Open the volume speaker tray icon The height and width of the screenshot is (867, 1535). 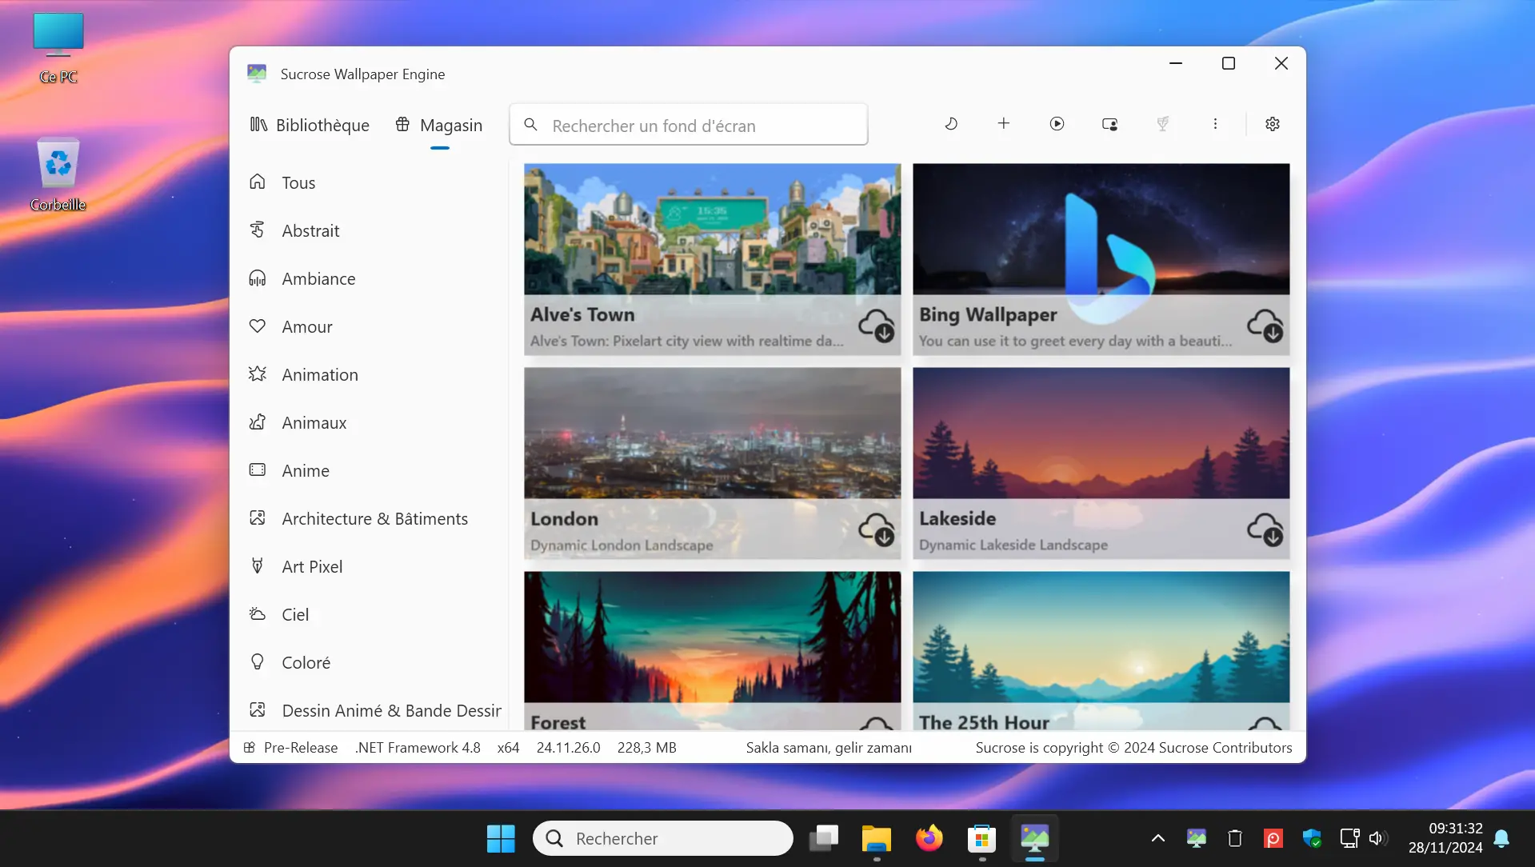pyautogui.click(x=1377, y=838)
